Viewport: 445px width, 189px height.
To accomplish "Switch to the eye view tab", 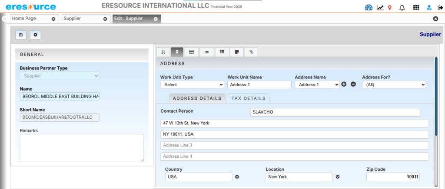I will 206,52.
